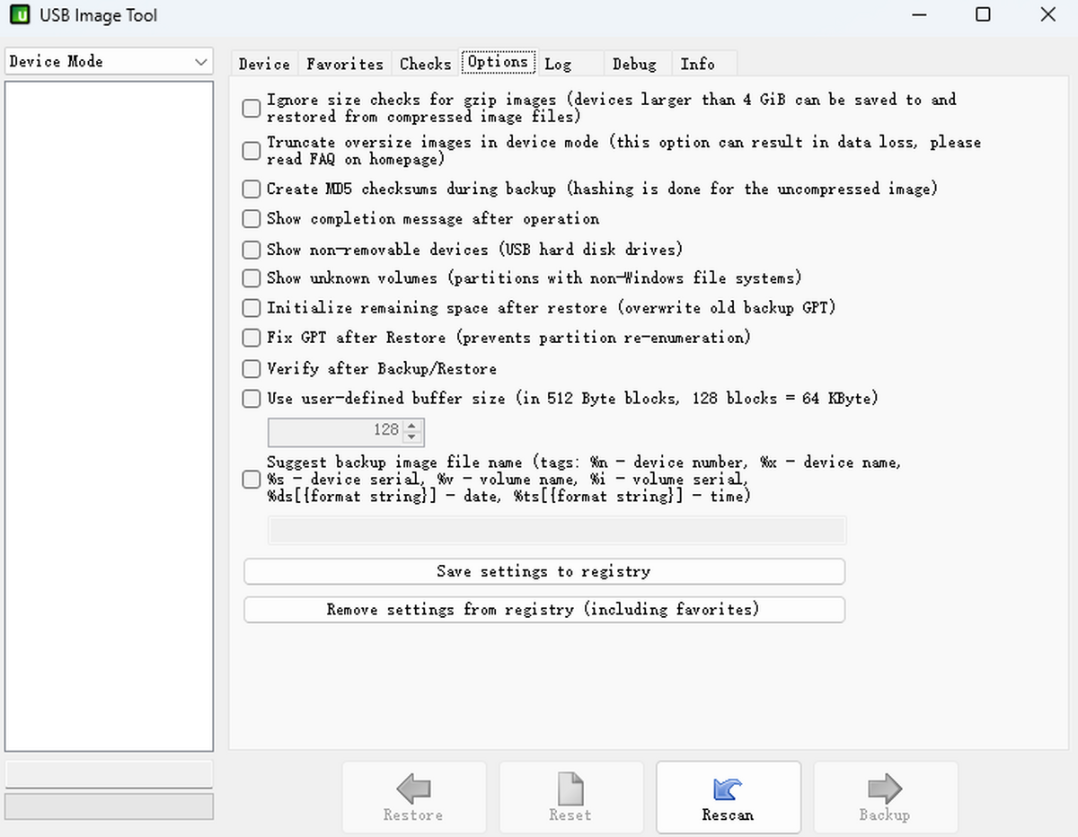Check Suggest backup image file name option
This screenshot has height=837, width=1078.
pyautogui.click(x=252, y=480)
